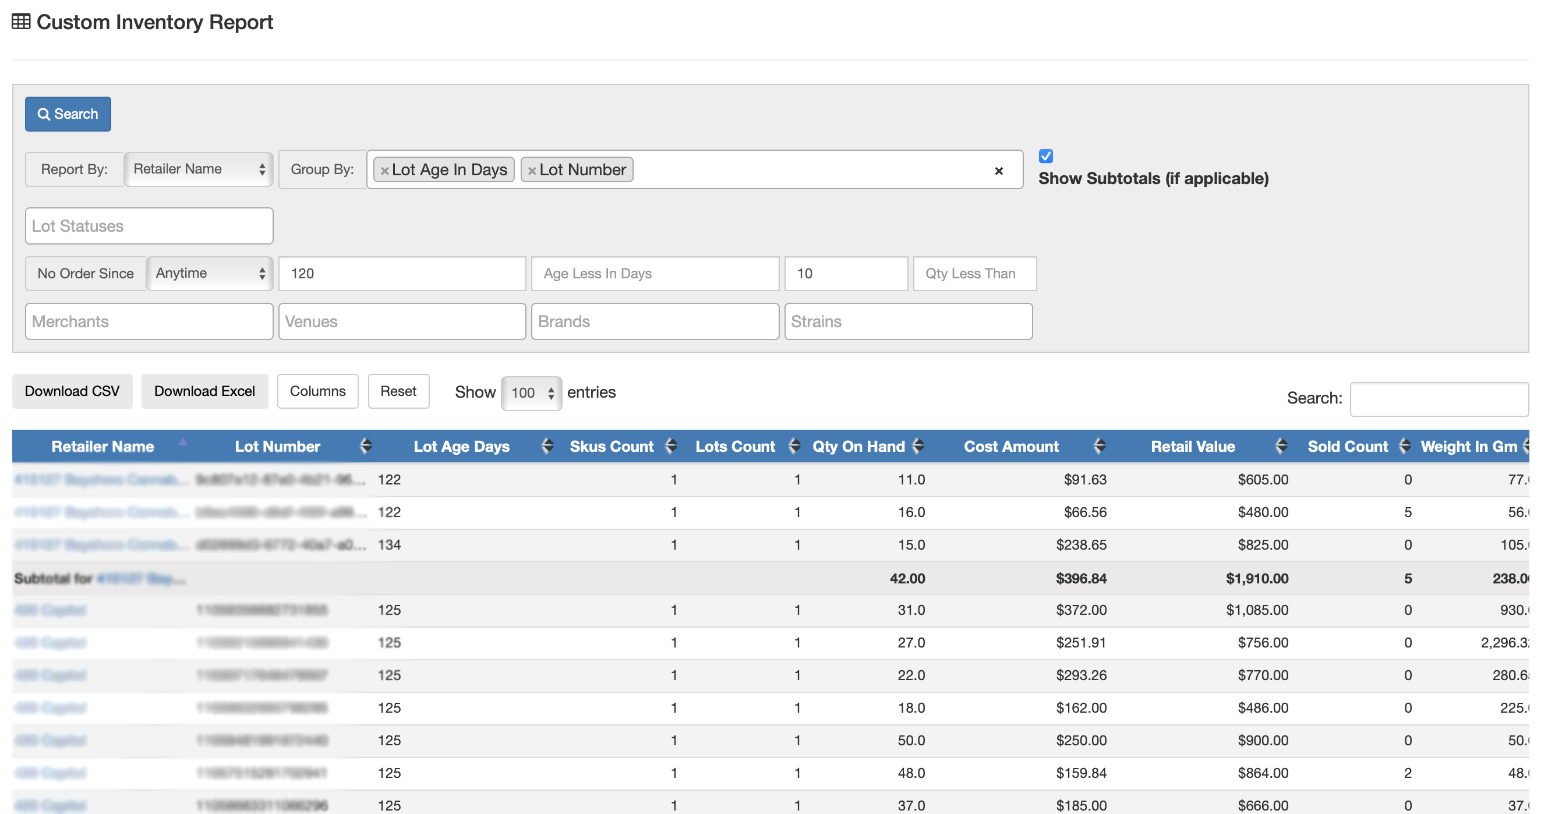Image resolution: width=1555 pixels, height=814 pixels.
Task: Remove the Lot Number group tag
Action: pos(532,171)
